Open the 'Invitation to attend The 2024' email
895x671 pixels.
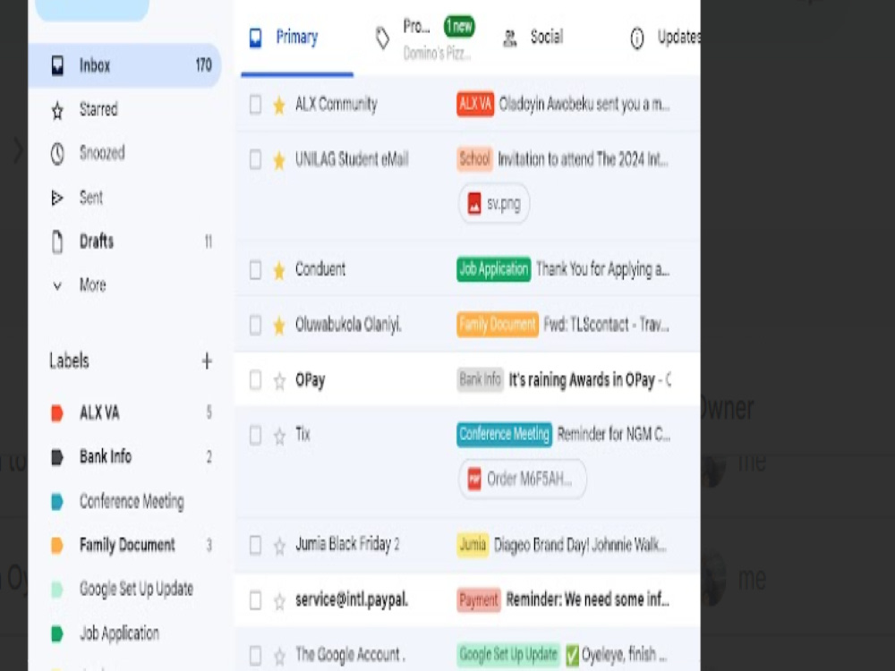coord(468,185)
